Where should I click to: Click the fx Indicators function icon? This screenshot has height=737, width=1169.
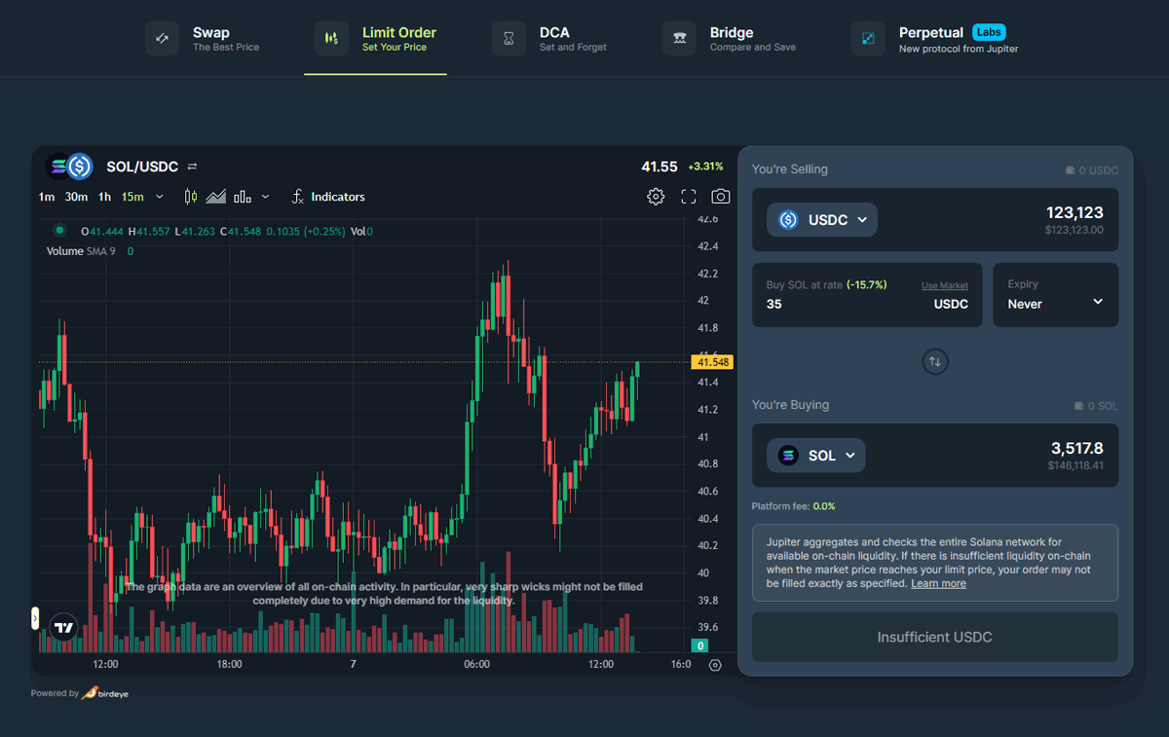pyautogui.click(x=298, y=197)
